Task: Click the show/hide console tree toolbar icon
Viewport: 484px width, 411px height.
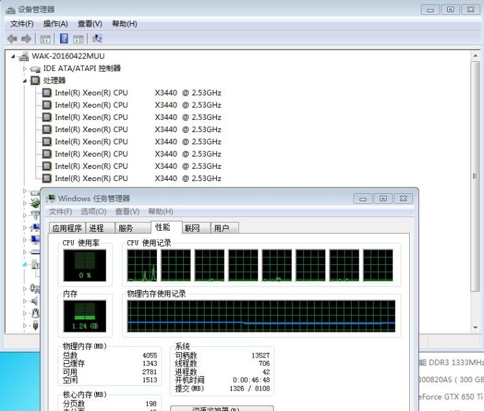Action: point(45,39)
